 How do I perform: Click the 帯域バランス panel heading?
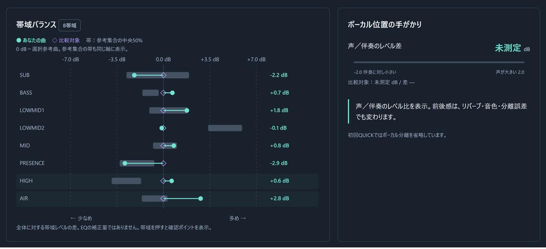coord(36,25)
